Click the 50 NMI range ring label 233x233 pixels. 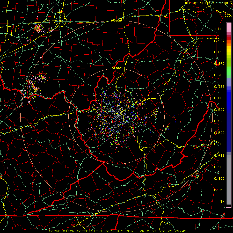(x=116, y=68)
